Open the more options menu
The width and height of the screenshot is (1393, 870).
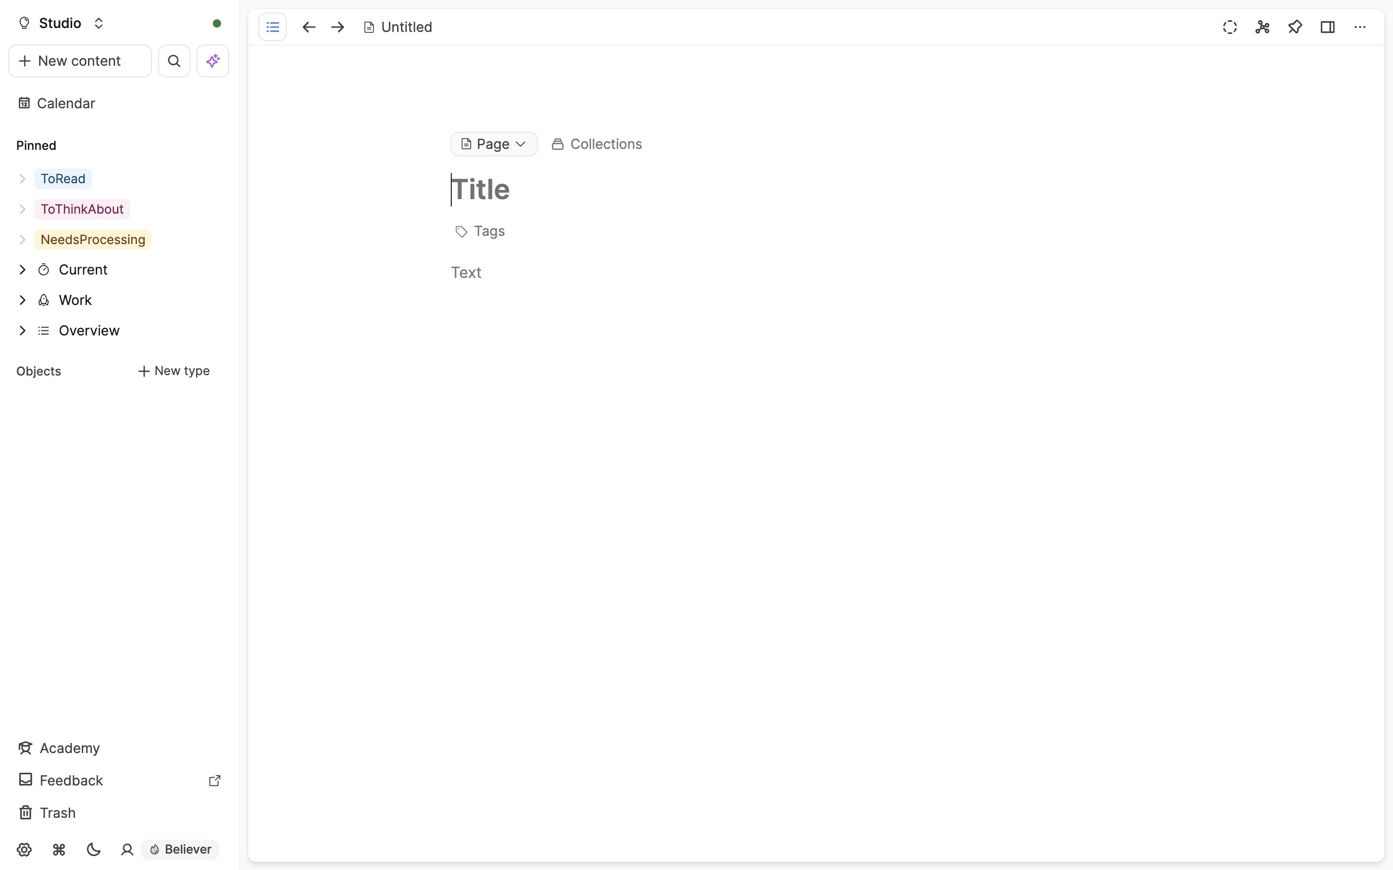tap(1360, 27)
